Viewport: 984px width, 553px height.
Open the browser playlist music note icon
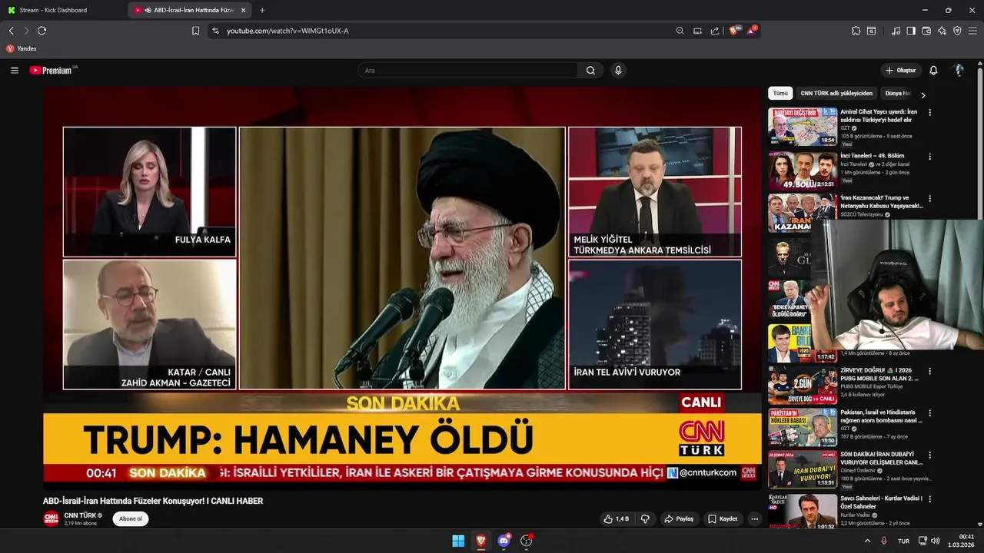pos(896,31)
